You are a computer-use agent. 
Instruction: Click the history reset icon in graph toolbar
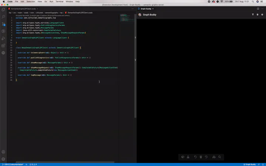(206, 157)
